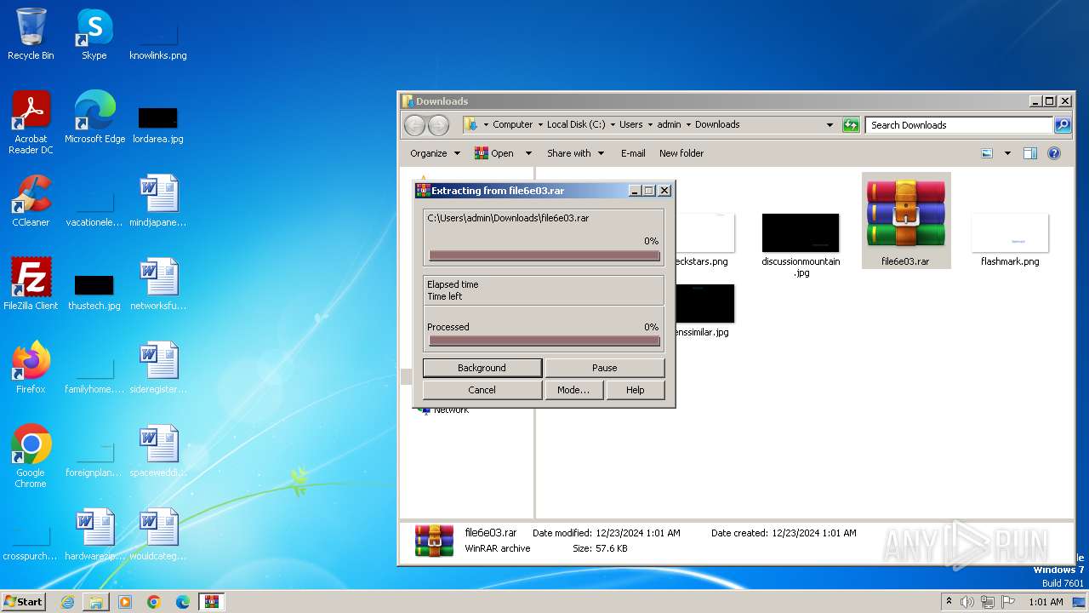Launch Firefox from the desktop
Screen dimensions: 1089x613
[x=31, y=368]
